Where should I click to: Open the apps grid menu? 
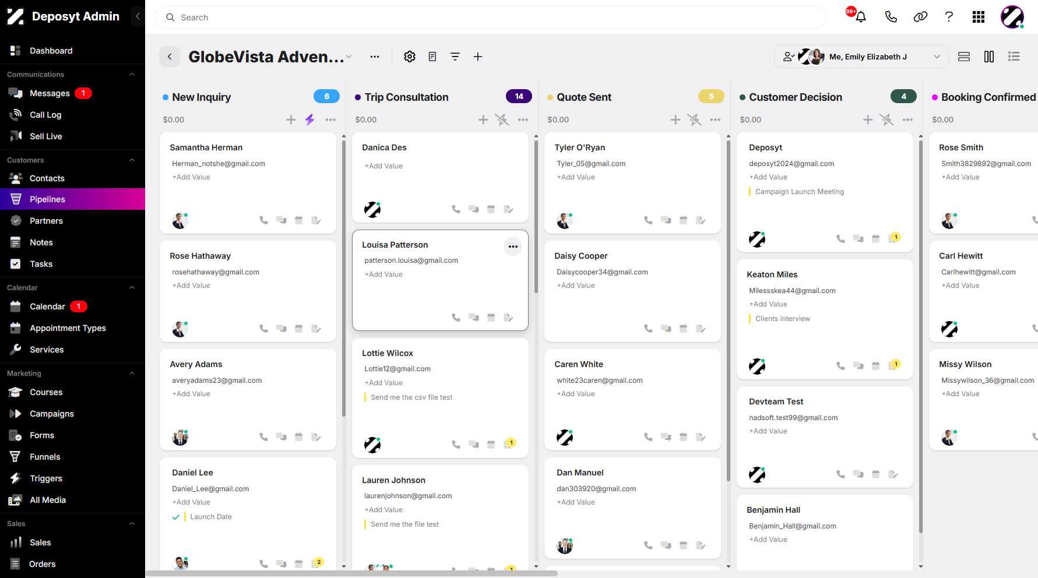tap(979, 17)
